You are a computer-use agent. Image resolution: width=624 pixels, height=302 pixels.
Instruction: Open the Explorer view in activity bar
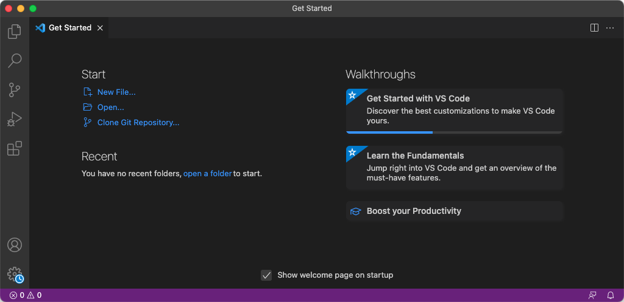15,32
